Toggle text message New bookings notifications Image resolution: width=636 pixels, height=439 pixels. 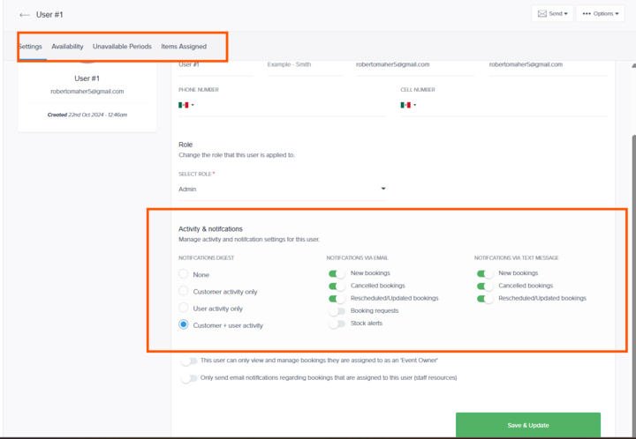click(x=485, y=273)
